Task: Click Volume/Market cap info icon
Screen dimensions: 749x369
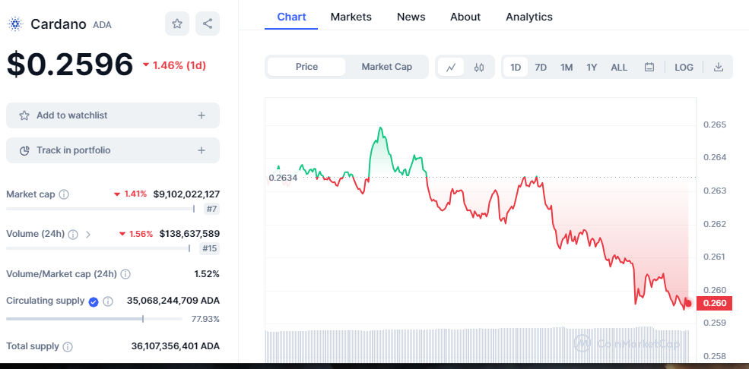Action: [125, 274]
